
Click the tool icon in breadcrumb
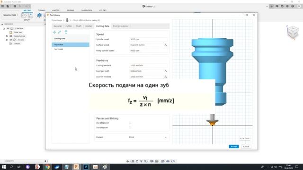point(67,20)
